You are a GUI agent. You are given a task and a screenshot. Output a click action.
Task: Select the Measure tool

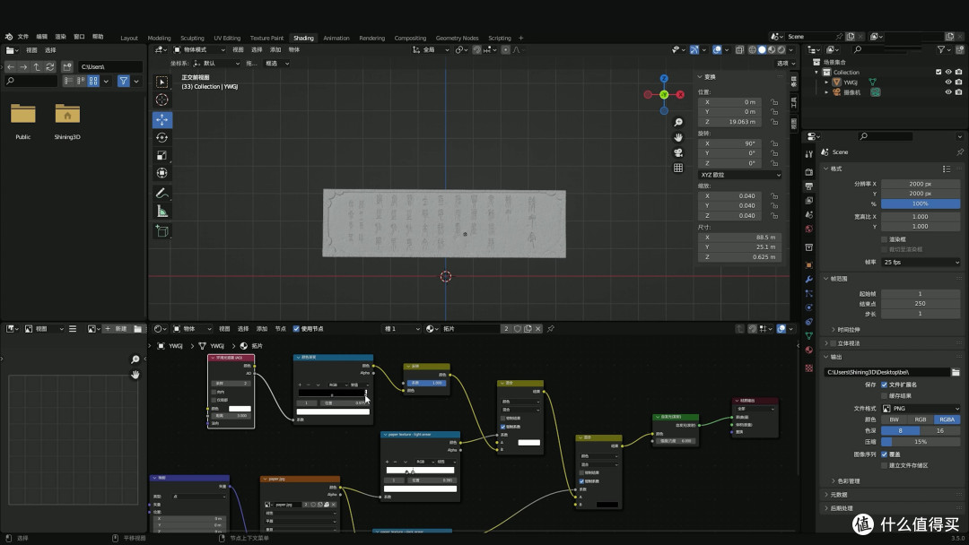coord(161,212)
